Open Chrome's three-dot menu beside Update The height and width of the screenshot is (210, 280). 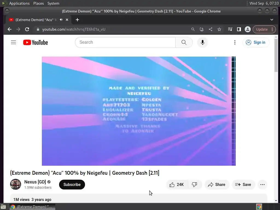coord(272,29)
